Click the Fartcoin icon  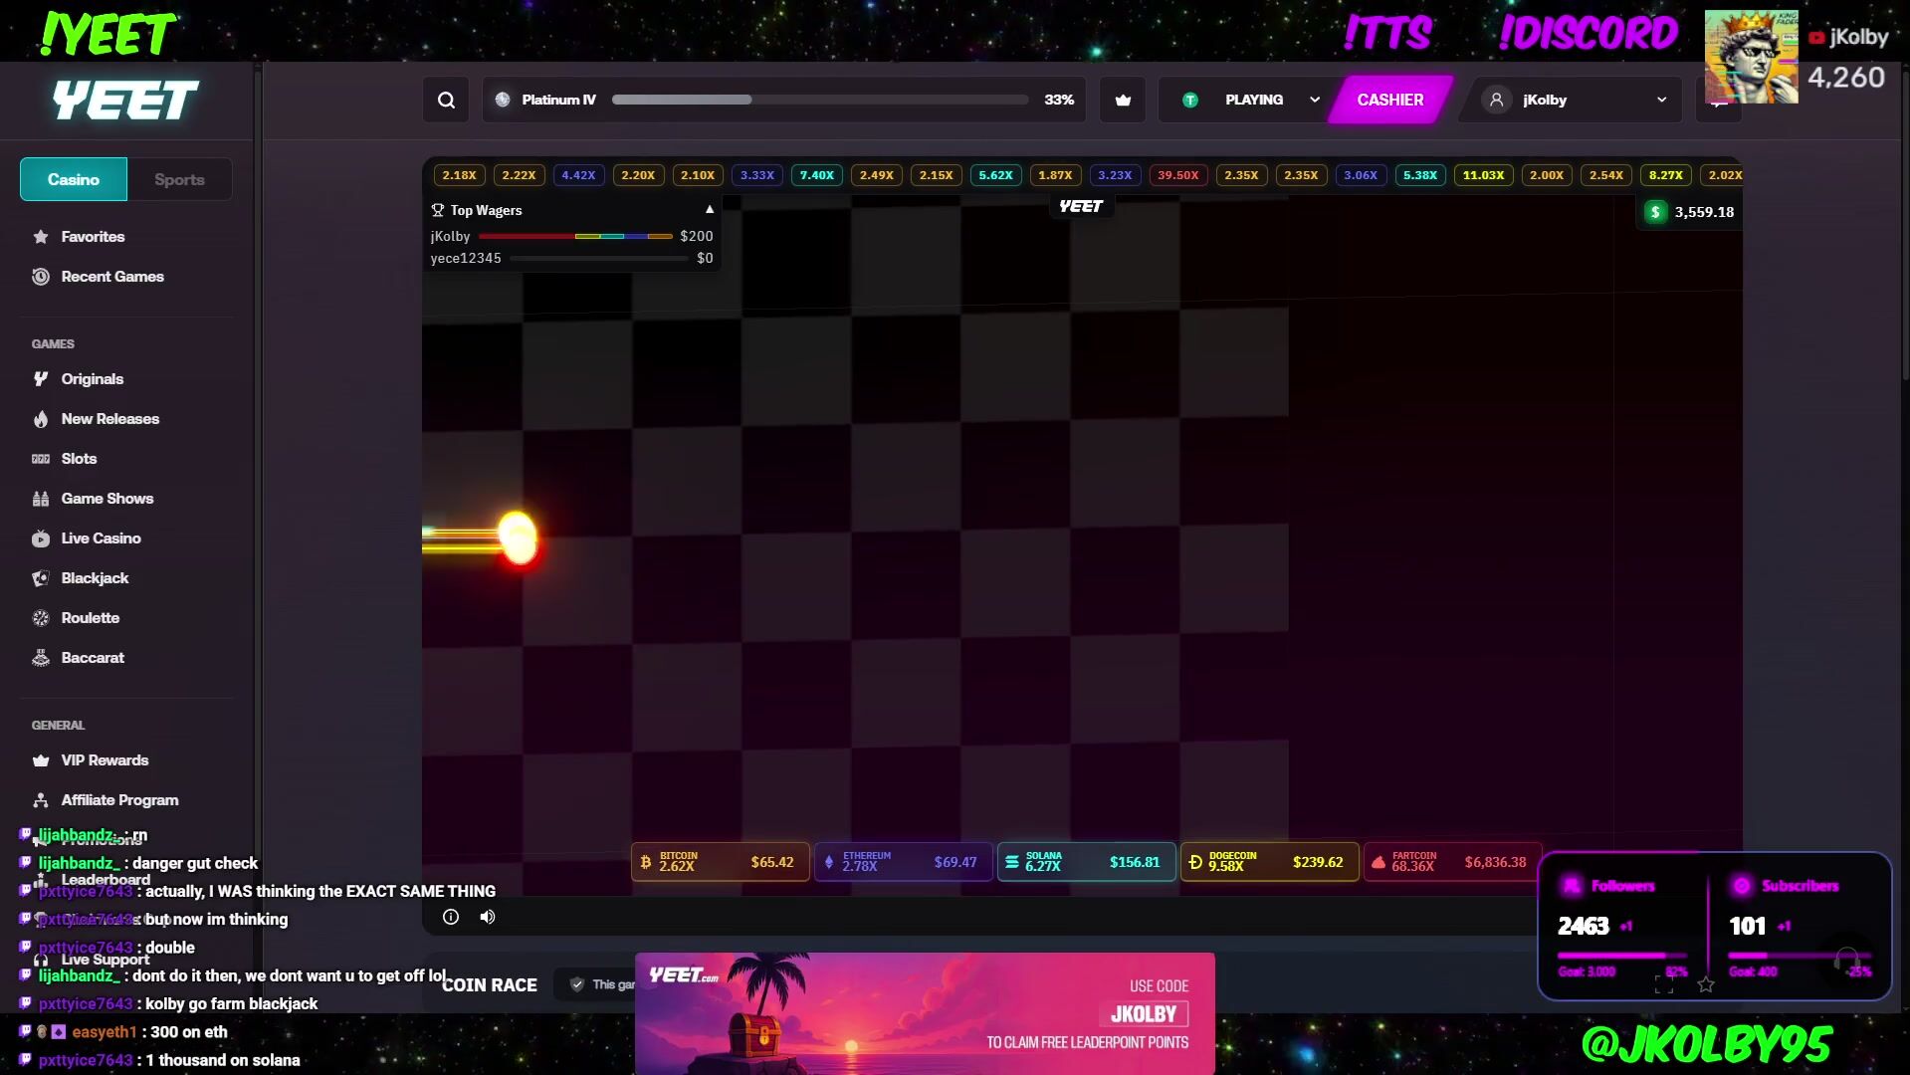point(1379,862)
